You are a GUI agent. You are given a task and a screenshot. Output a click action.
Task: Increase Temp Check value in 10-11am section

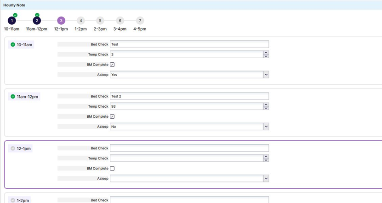(x=266, y=53)
